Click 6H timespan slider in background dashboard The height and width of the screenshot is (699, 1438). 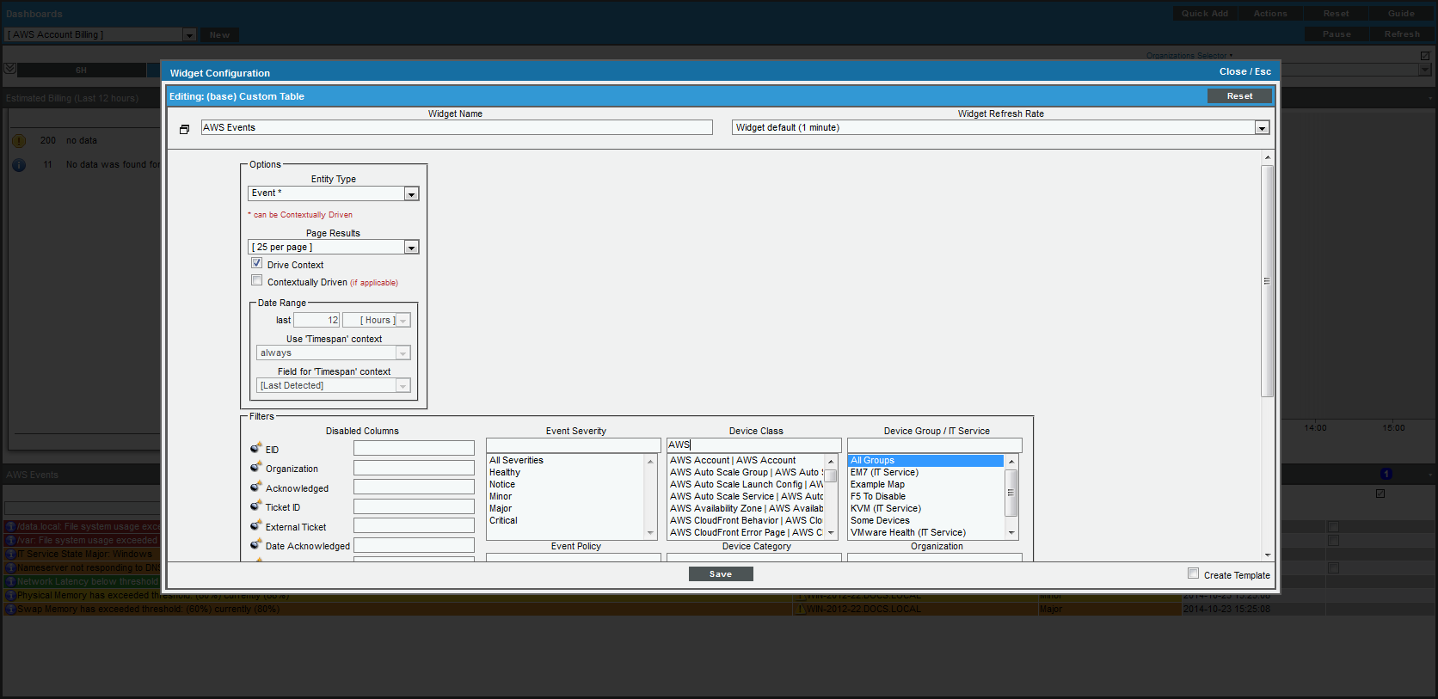coord(81,71)
